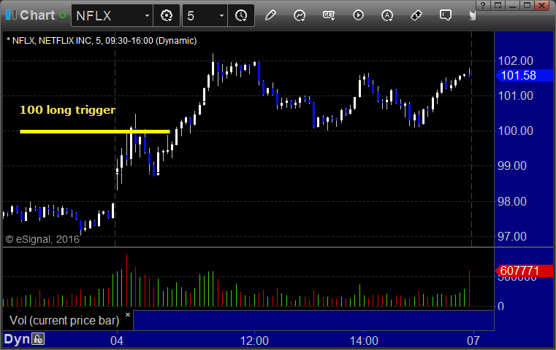
Task: Open the time template clock menu
Action: click(x=242, y=15)
